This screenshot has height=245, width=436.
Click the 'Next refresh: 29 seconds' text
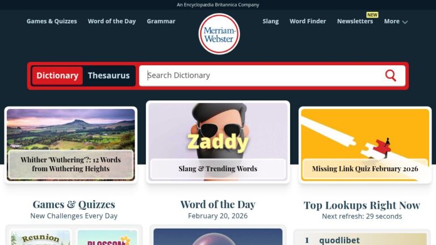pos(362,217)
